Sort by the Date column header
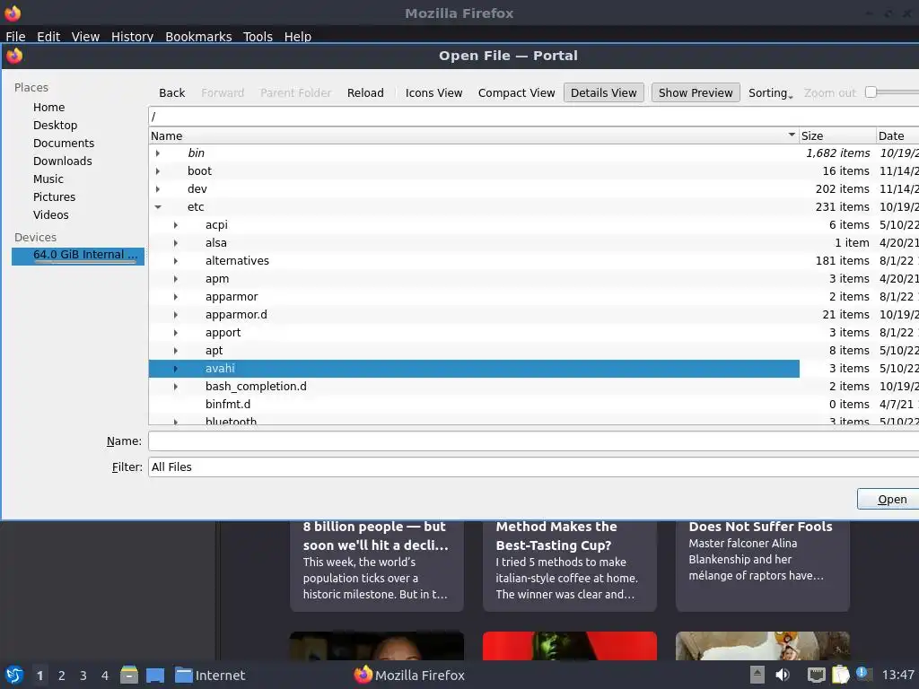The image size is (919, 689). click(897, 136)
